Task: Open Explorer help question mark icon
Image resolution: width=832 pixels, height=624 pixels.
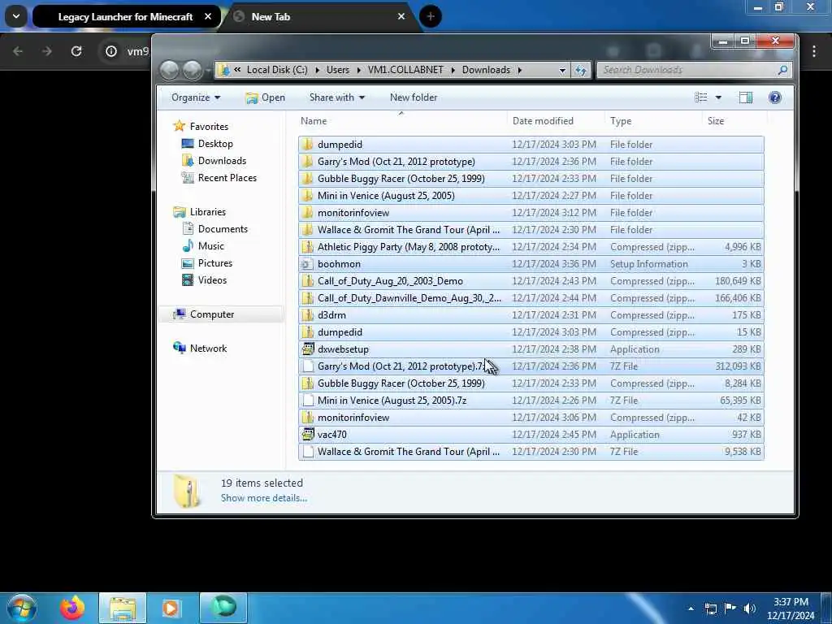Action: 774,97
